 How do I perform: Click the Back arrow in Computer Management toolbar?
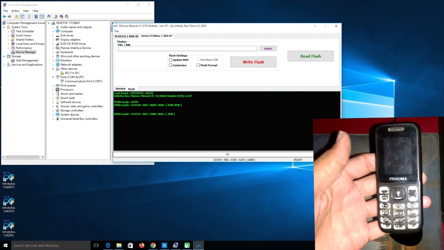[4, 16]
